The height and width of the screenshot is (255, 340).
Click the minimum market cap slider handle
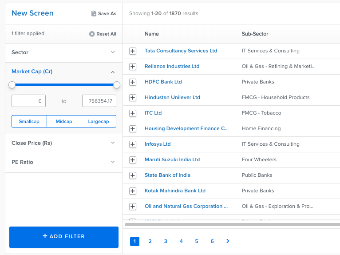(12, 85)
